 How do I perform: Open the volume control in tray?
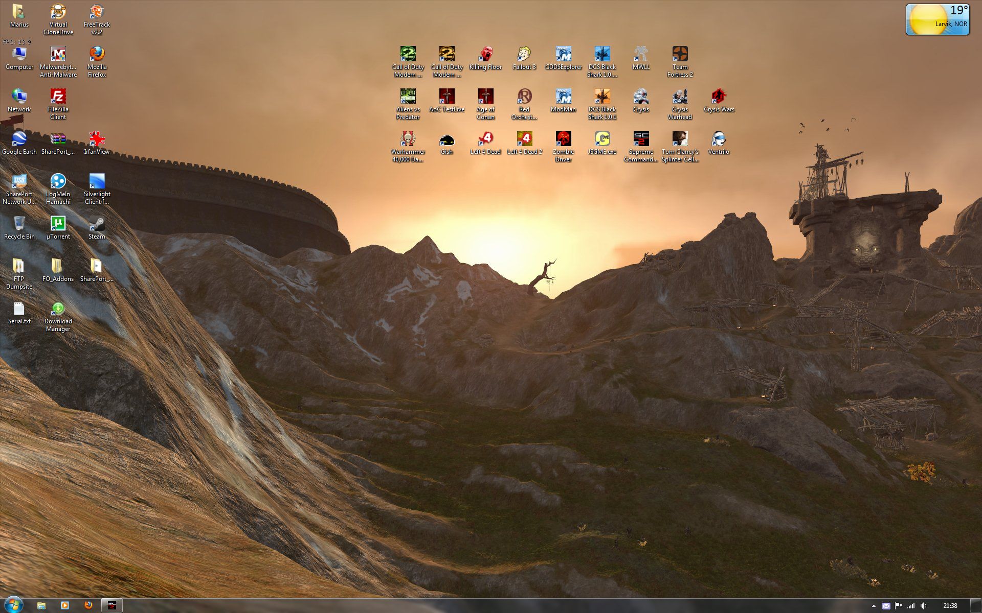(x=923, y=606)
